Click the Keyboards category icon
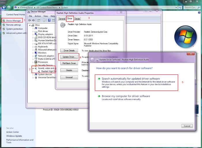The image size is (202, 148). 36,47
